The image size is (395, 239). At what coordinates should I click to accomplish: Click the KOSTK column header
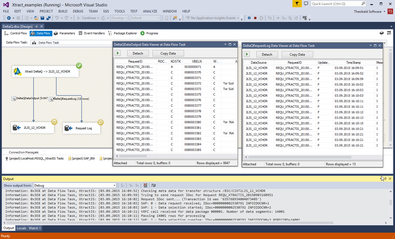pos(176,61)
